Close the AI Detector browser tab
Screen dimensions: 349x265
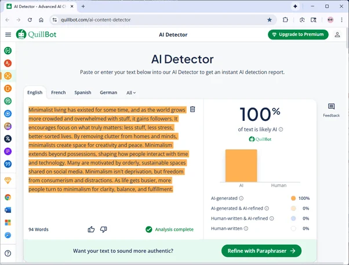click(72, 6)
